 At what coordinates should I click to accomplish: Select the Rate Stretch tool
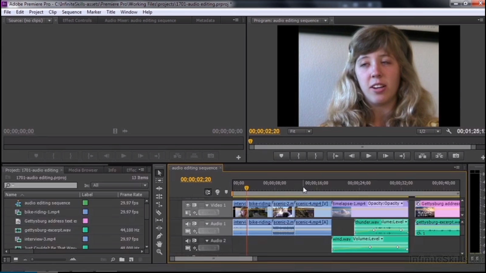[159, 204]
